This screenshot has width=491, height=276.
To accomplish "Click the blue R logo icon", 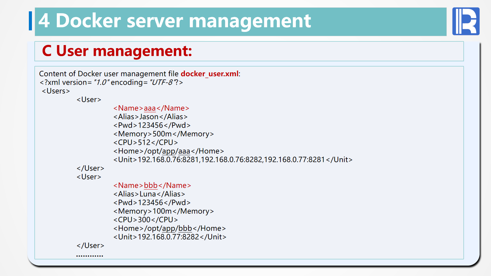I will (466, 21).
